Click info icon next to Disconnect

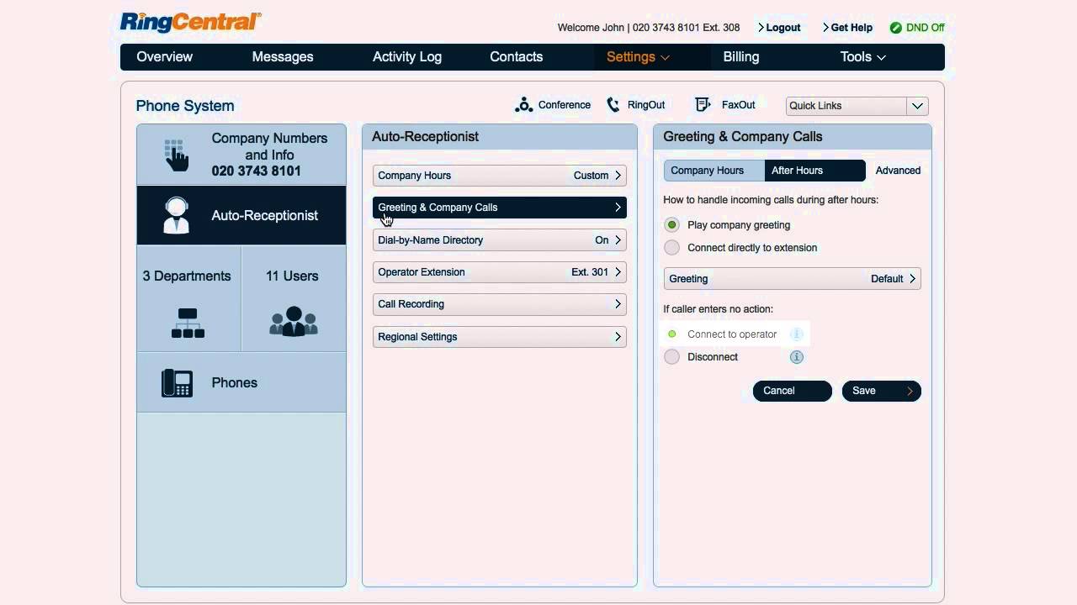coord(797,357)
